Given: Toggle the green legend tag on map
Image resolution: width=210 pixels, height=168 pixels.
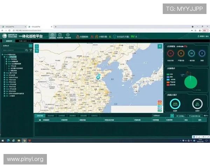Looking at the screenshot, I should tap(160, 111).
